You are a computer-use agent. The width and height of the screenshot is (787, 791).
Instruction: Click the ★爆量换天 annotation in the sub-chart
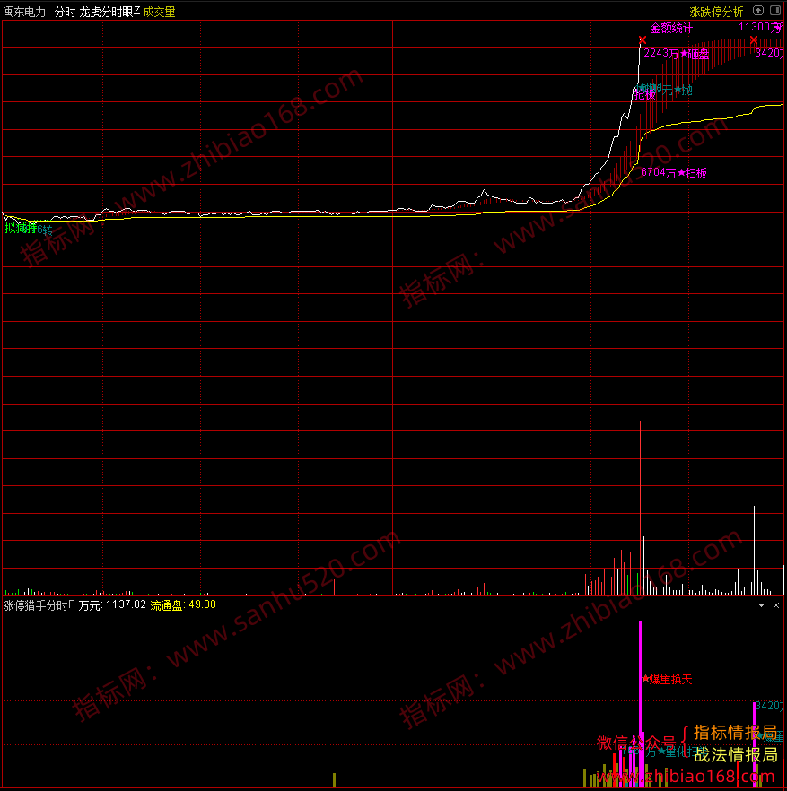point(667,679)
